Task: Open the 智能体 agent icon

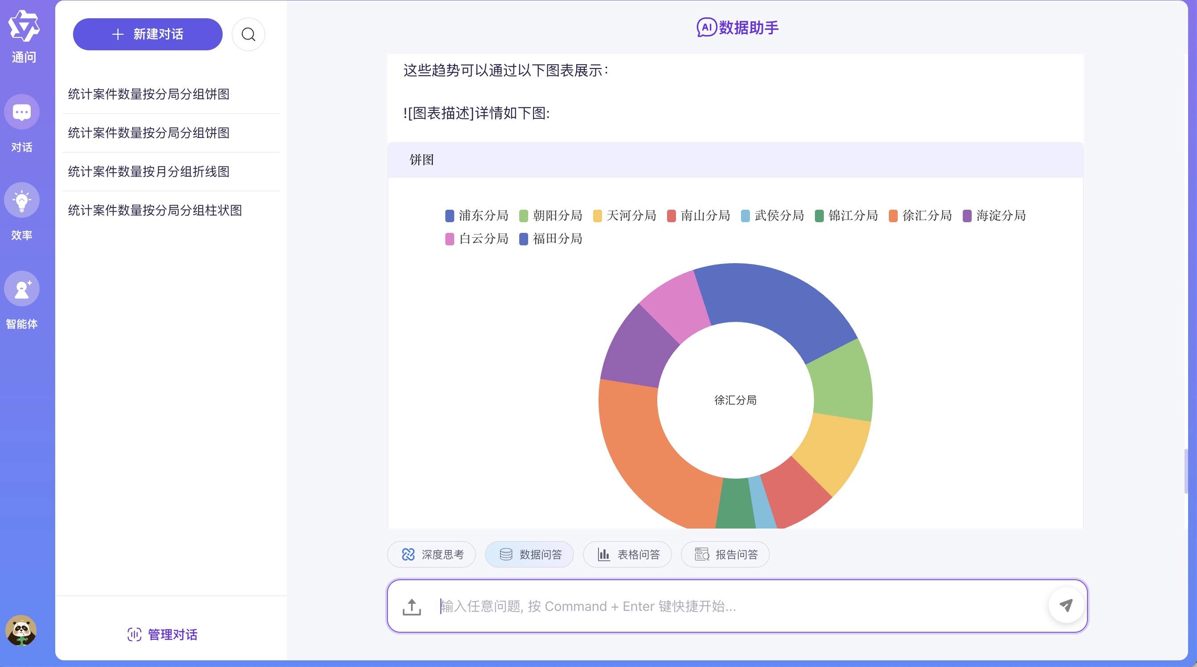Action: pos(22,289)
